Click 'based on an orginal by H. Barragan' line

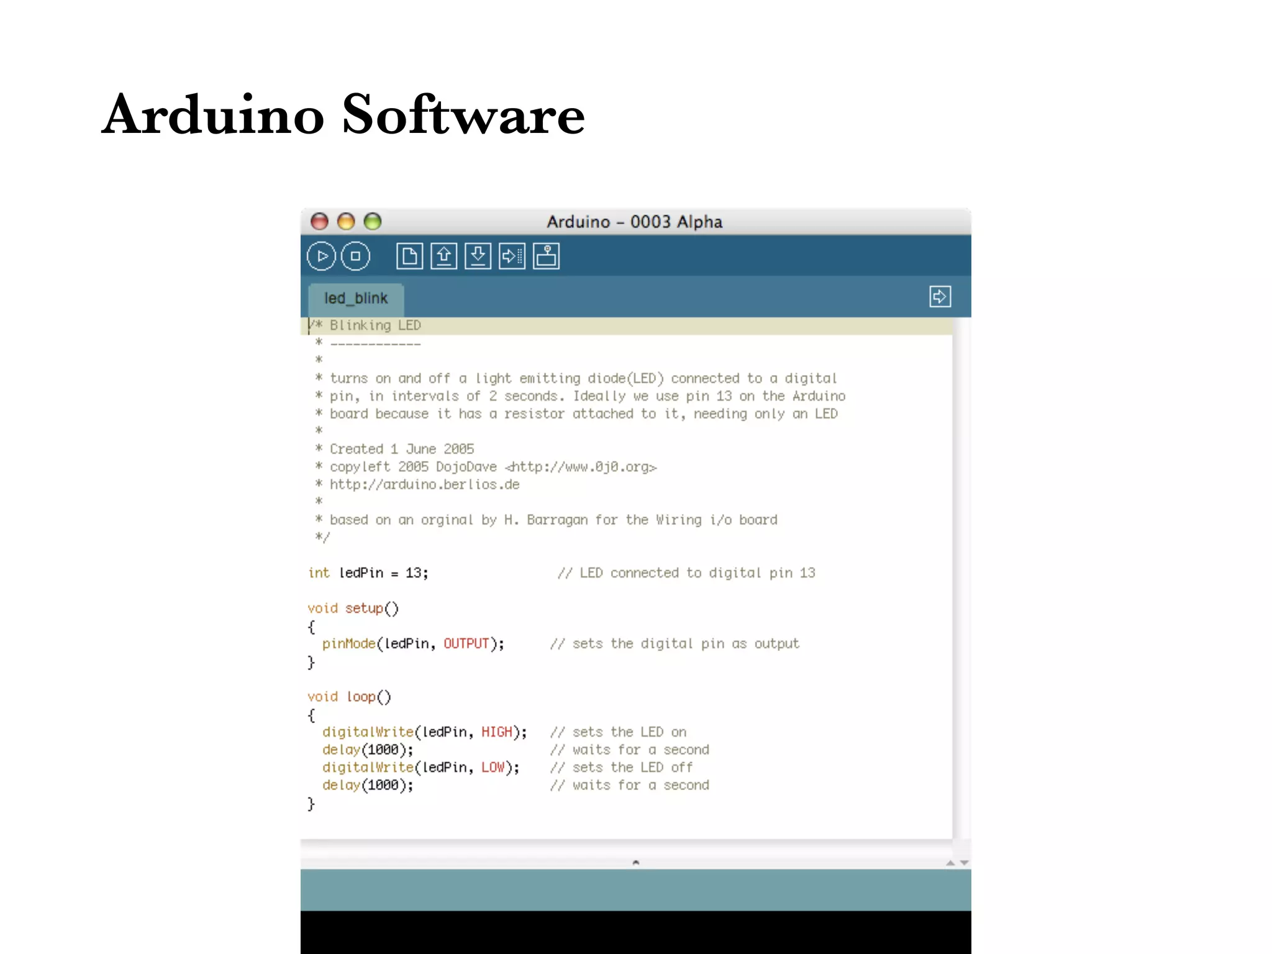[x=547, y=520]
